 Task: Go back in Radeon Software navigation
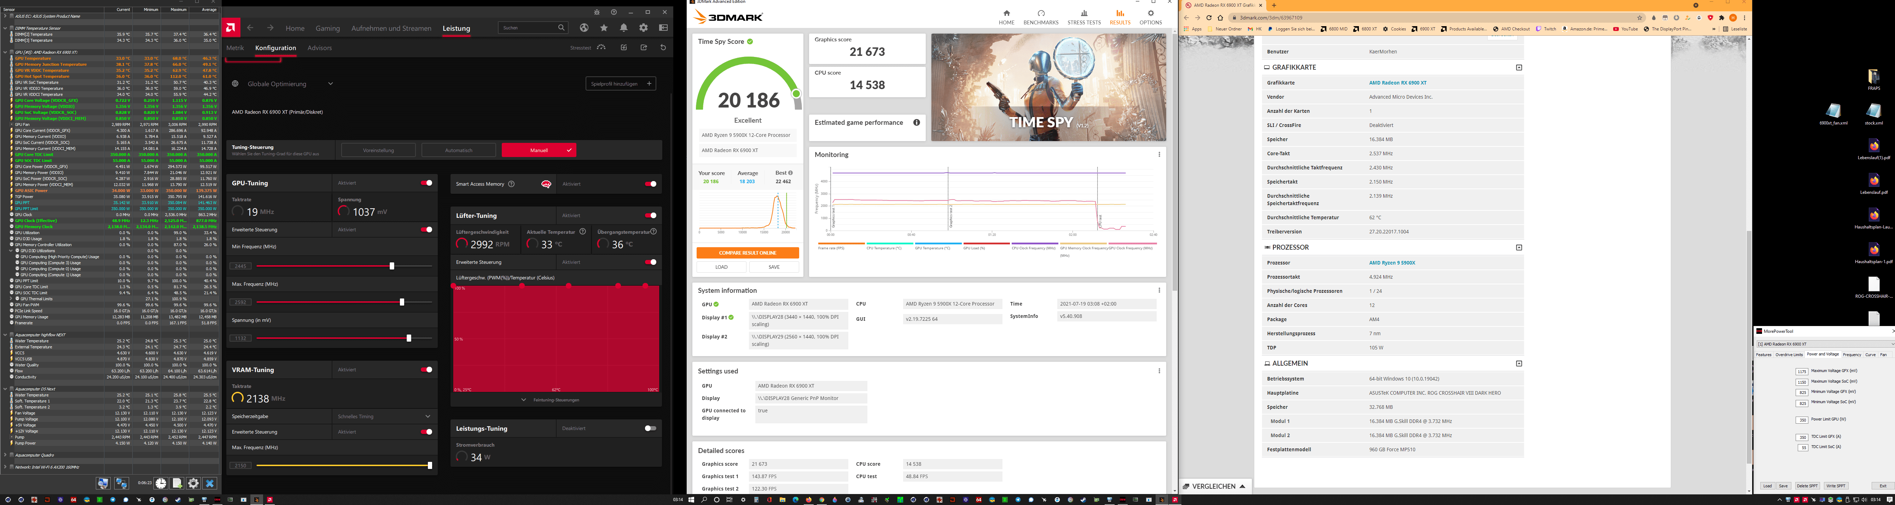coord(250,28)
